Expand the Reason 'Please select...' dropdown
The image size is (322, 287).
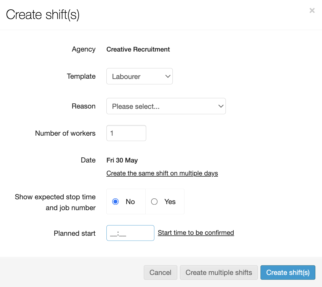tap(166, 106)
